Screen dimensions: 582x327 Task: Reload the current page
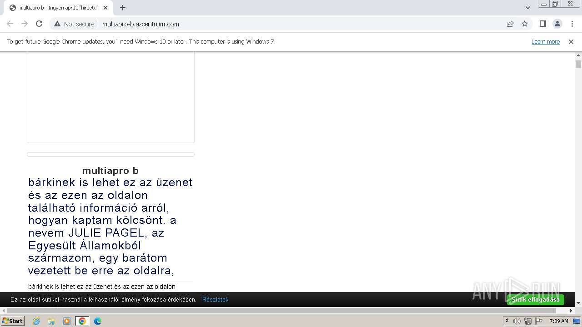pyautogui.click(x=39, y=24)
